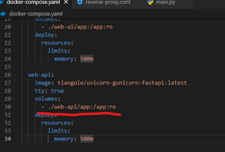
Task: Click the 'image:' key on line 27
Action: point(44,83)
